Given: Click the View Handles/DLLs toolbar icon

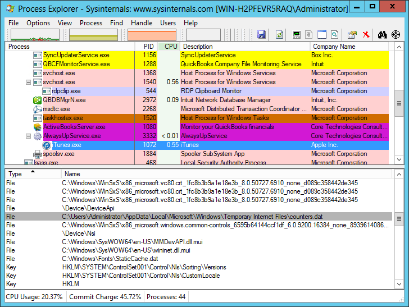Looking at the screenshot, I should coord(335,34).
